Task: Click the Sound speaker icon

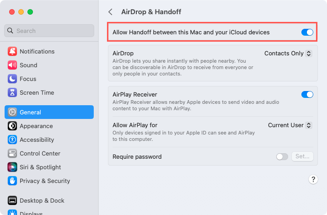Action: [12, 65]
